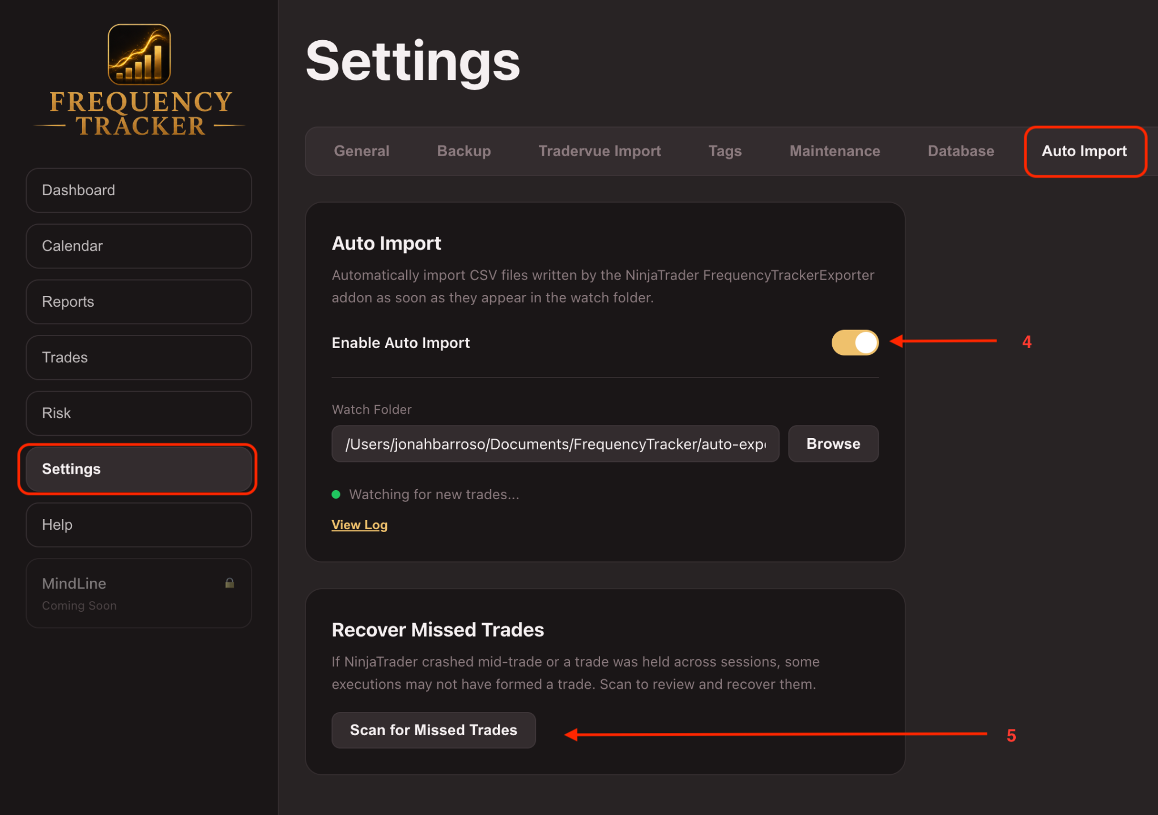This screenshot has width=1158, height=815.
Task: Go to the Maintenance tab
Action: coord(835,151)
